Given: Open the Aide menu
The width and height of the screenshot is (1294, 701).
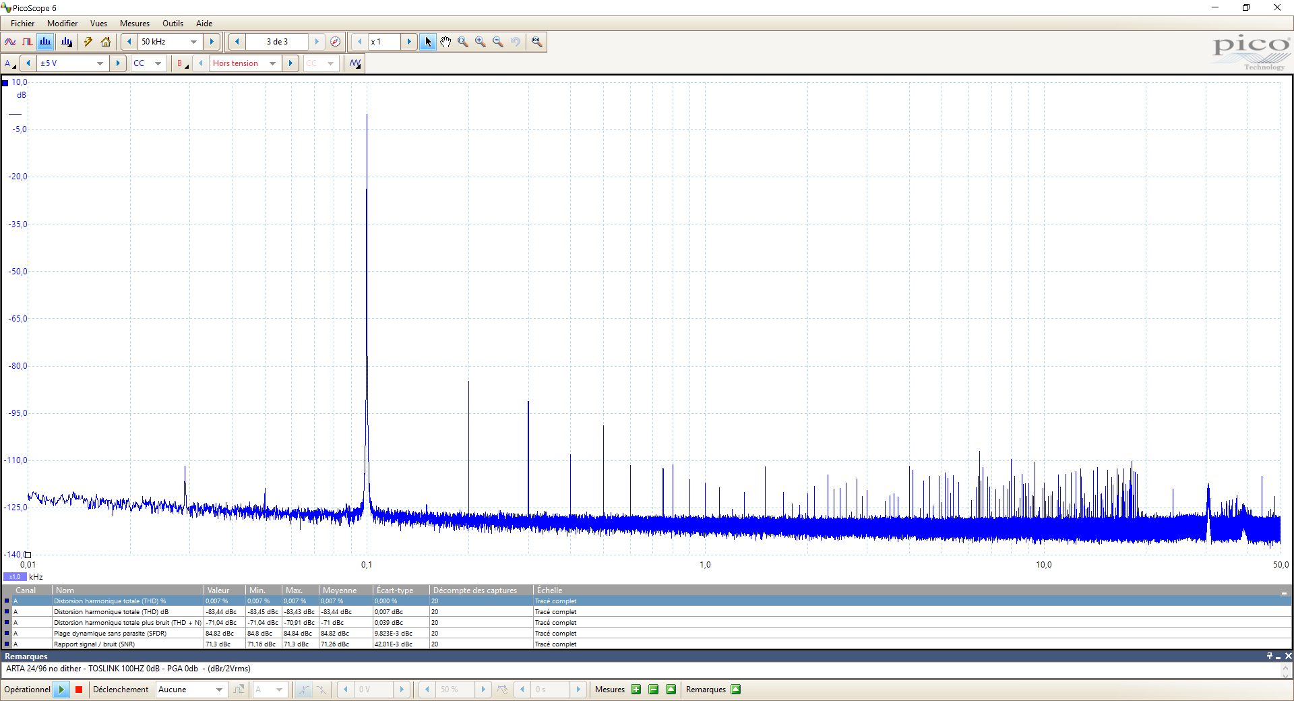Looking at the screenshot, I should (204, 24).
